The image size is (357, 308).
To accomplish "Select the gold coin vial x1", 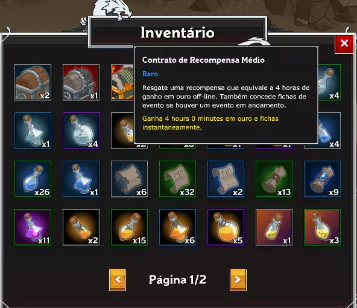I will click(274, 227).
